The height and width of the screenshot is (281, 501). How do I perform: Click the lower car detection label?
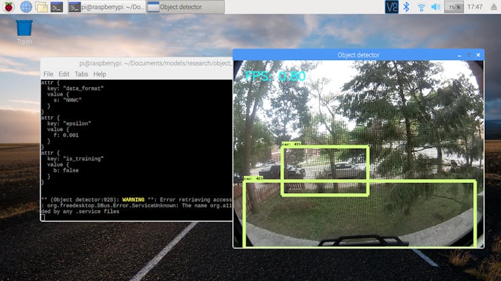pyautogui.click(x=253, y=178)
